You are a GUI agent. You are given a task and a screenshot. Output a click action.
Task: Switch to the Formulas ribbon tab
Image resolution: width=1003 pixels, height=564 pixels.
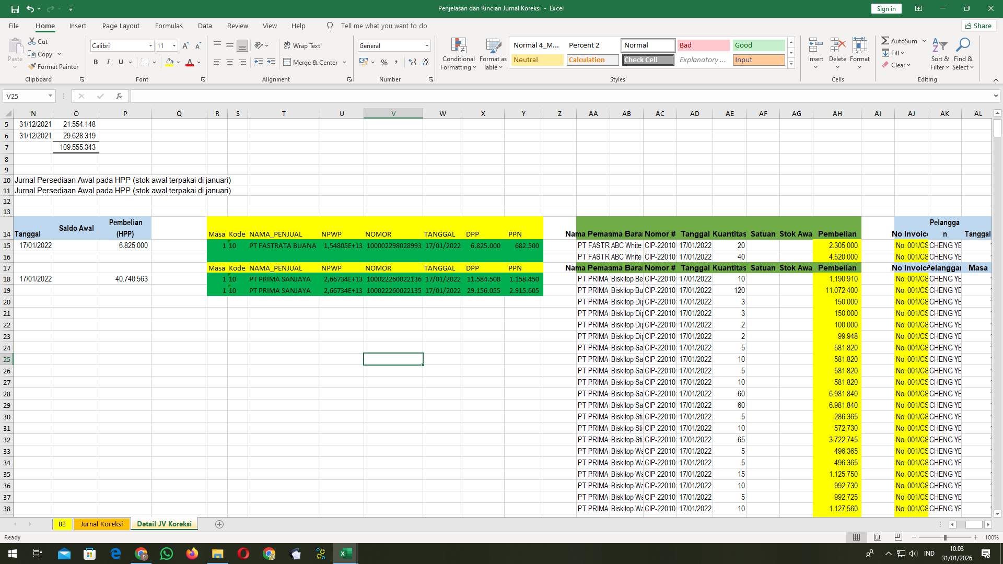[169, 26]
